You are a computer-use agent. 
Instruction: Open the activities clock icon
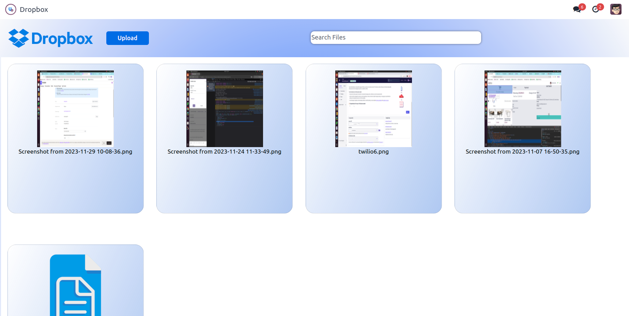[x=596, y=9]
